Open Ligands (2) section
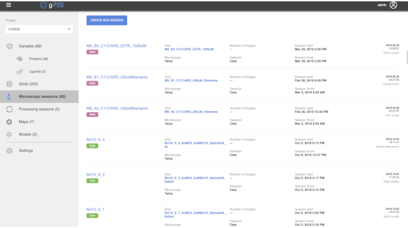This screenshot has width=408, height=228. pos(37,72)
